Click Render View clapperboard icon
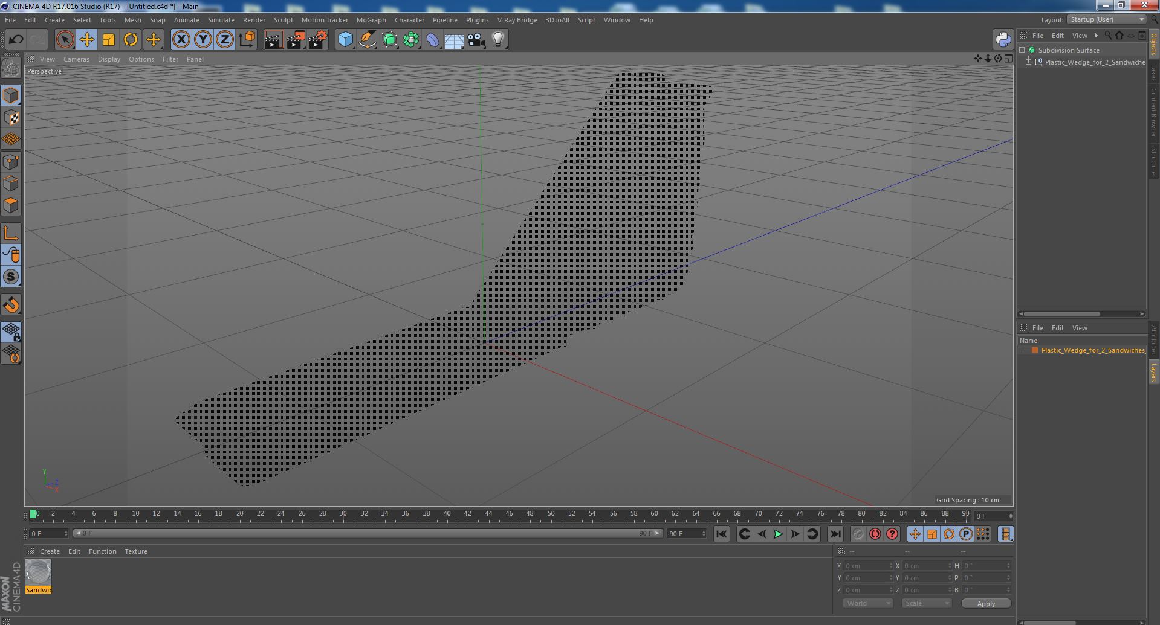 click(x=273, y=40)
